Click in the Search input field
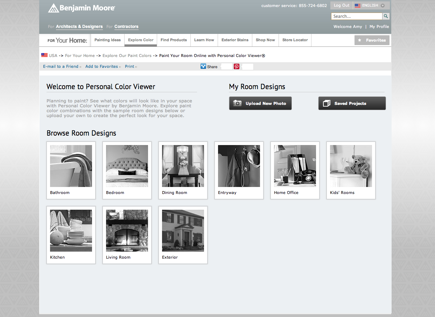The image size is (435, 317). click(x=357, y=16)
